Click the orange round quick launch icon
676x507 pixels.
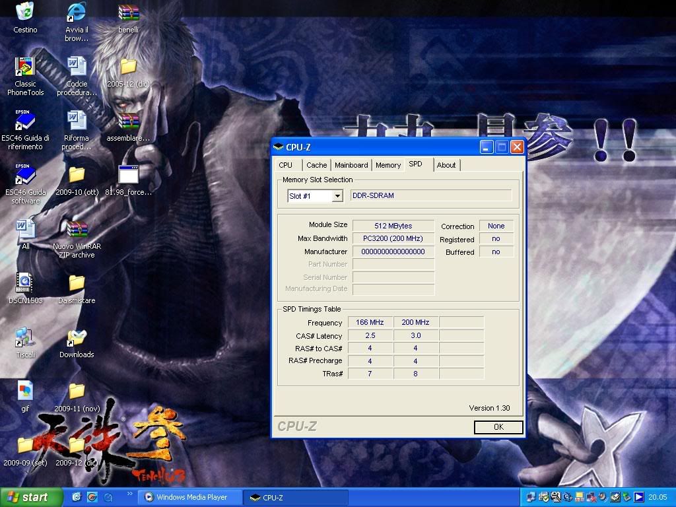[92, 497]
